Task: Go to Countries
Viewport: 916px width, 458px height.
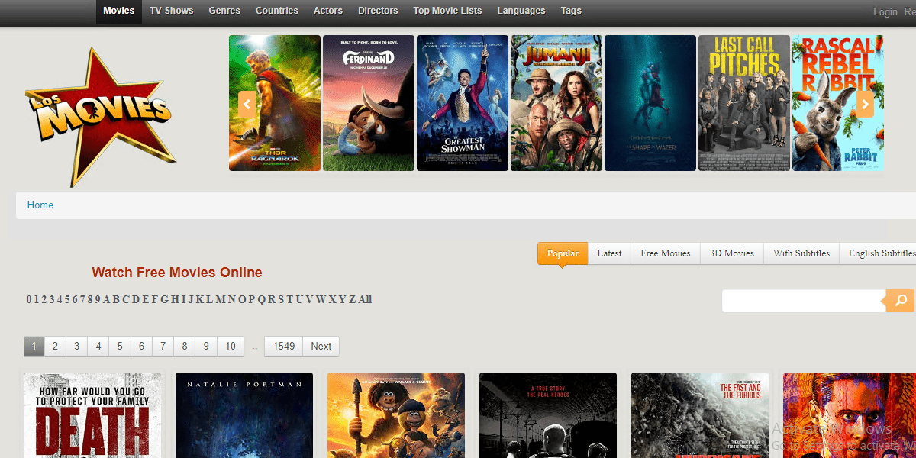Action: [277, 11]
